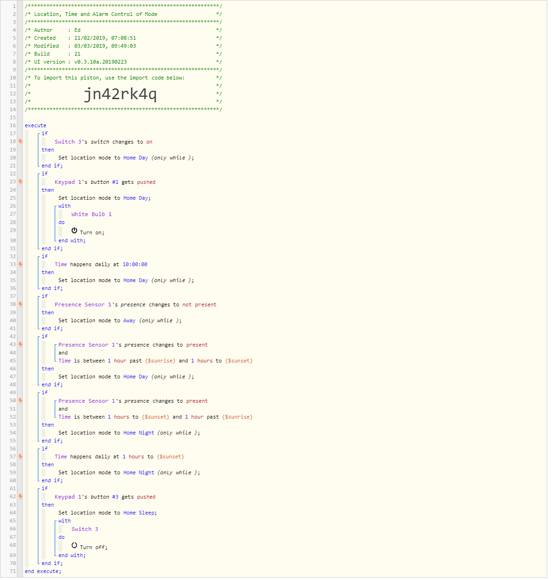The image size is (551, 580).
Task: Click the power icon beside Turn off
Action: (x=74, y=545)
